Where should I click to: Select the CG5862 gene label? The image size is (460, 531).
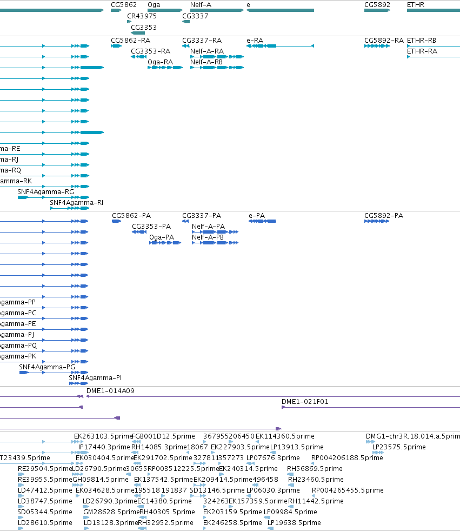click(x=124, y=5)
